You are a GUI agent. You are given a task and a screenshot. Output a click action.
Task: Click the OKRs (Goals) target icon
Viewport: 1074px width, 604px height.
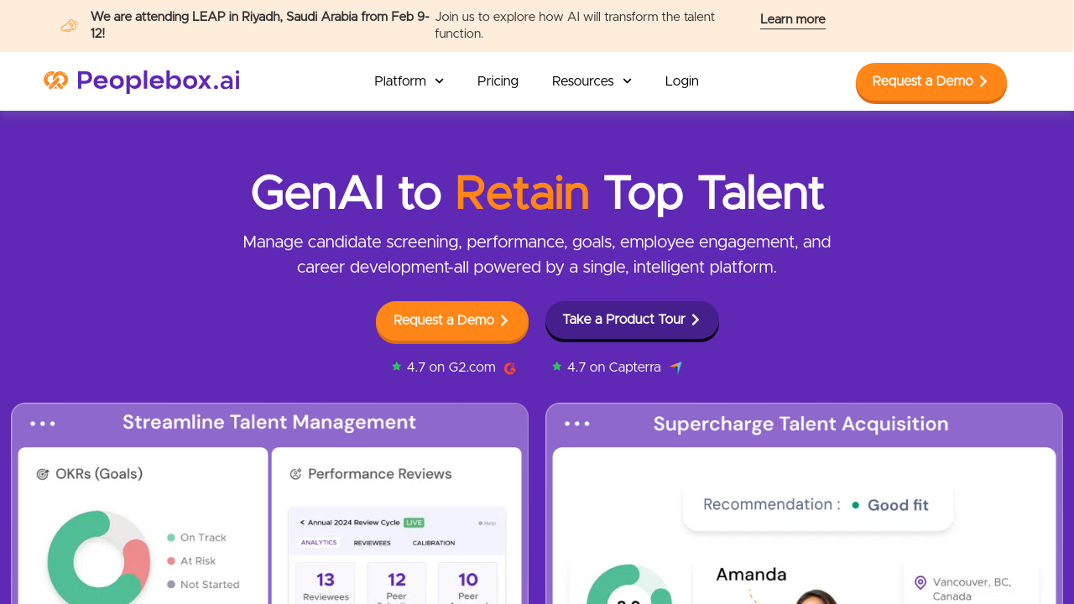43,475
